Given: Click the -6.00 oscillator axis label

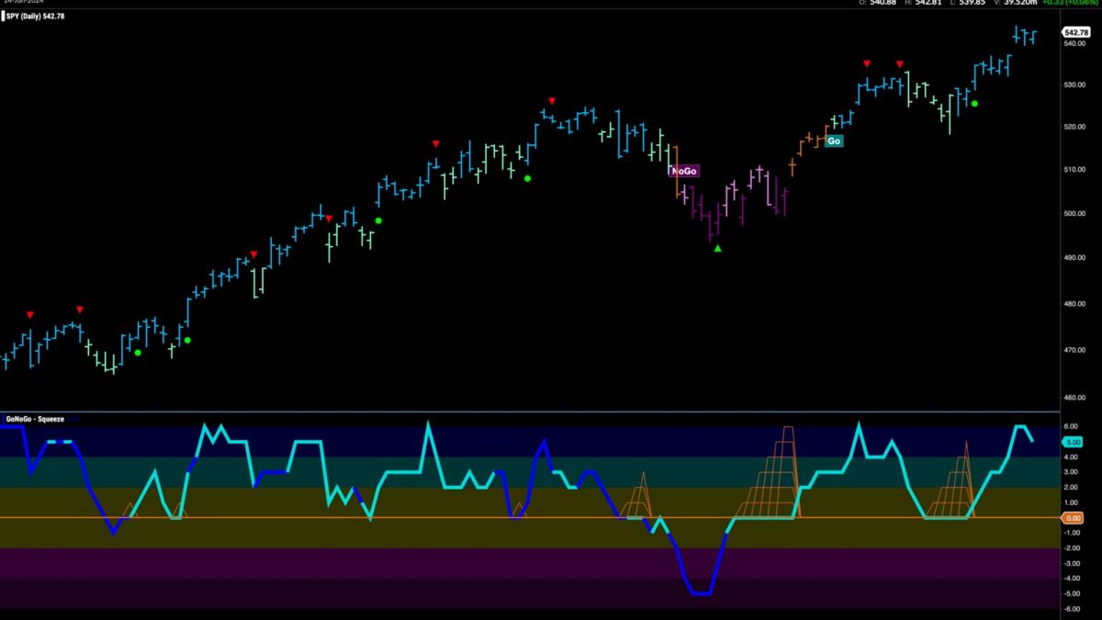Looking at the screenshot, I should tap(1070, 609).
